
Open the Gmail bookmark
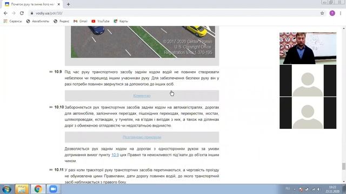[x=81, y=21]
